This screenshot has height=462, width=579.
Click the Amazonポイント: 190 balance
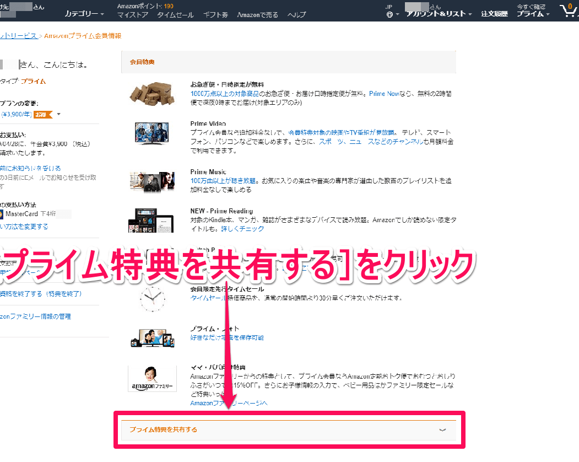[145, 6]
